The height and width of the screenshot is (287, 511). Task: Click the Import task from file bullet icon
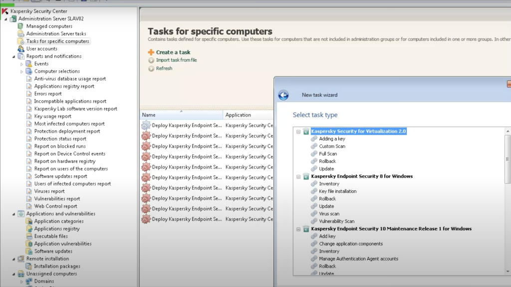pyautogui.click(x=151, y=60)
